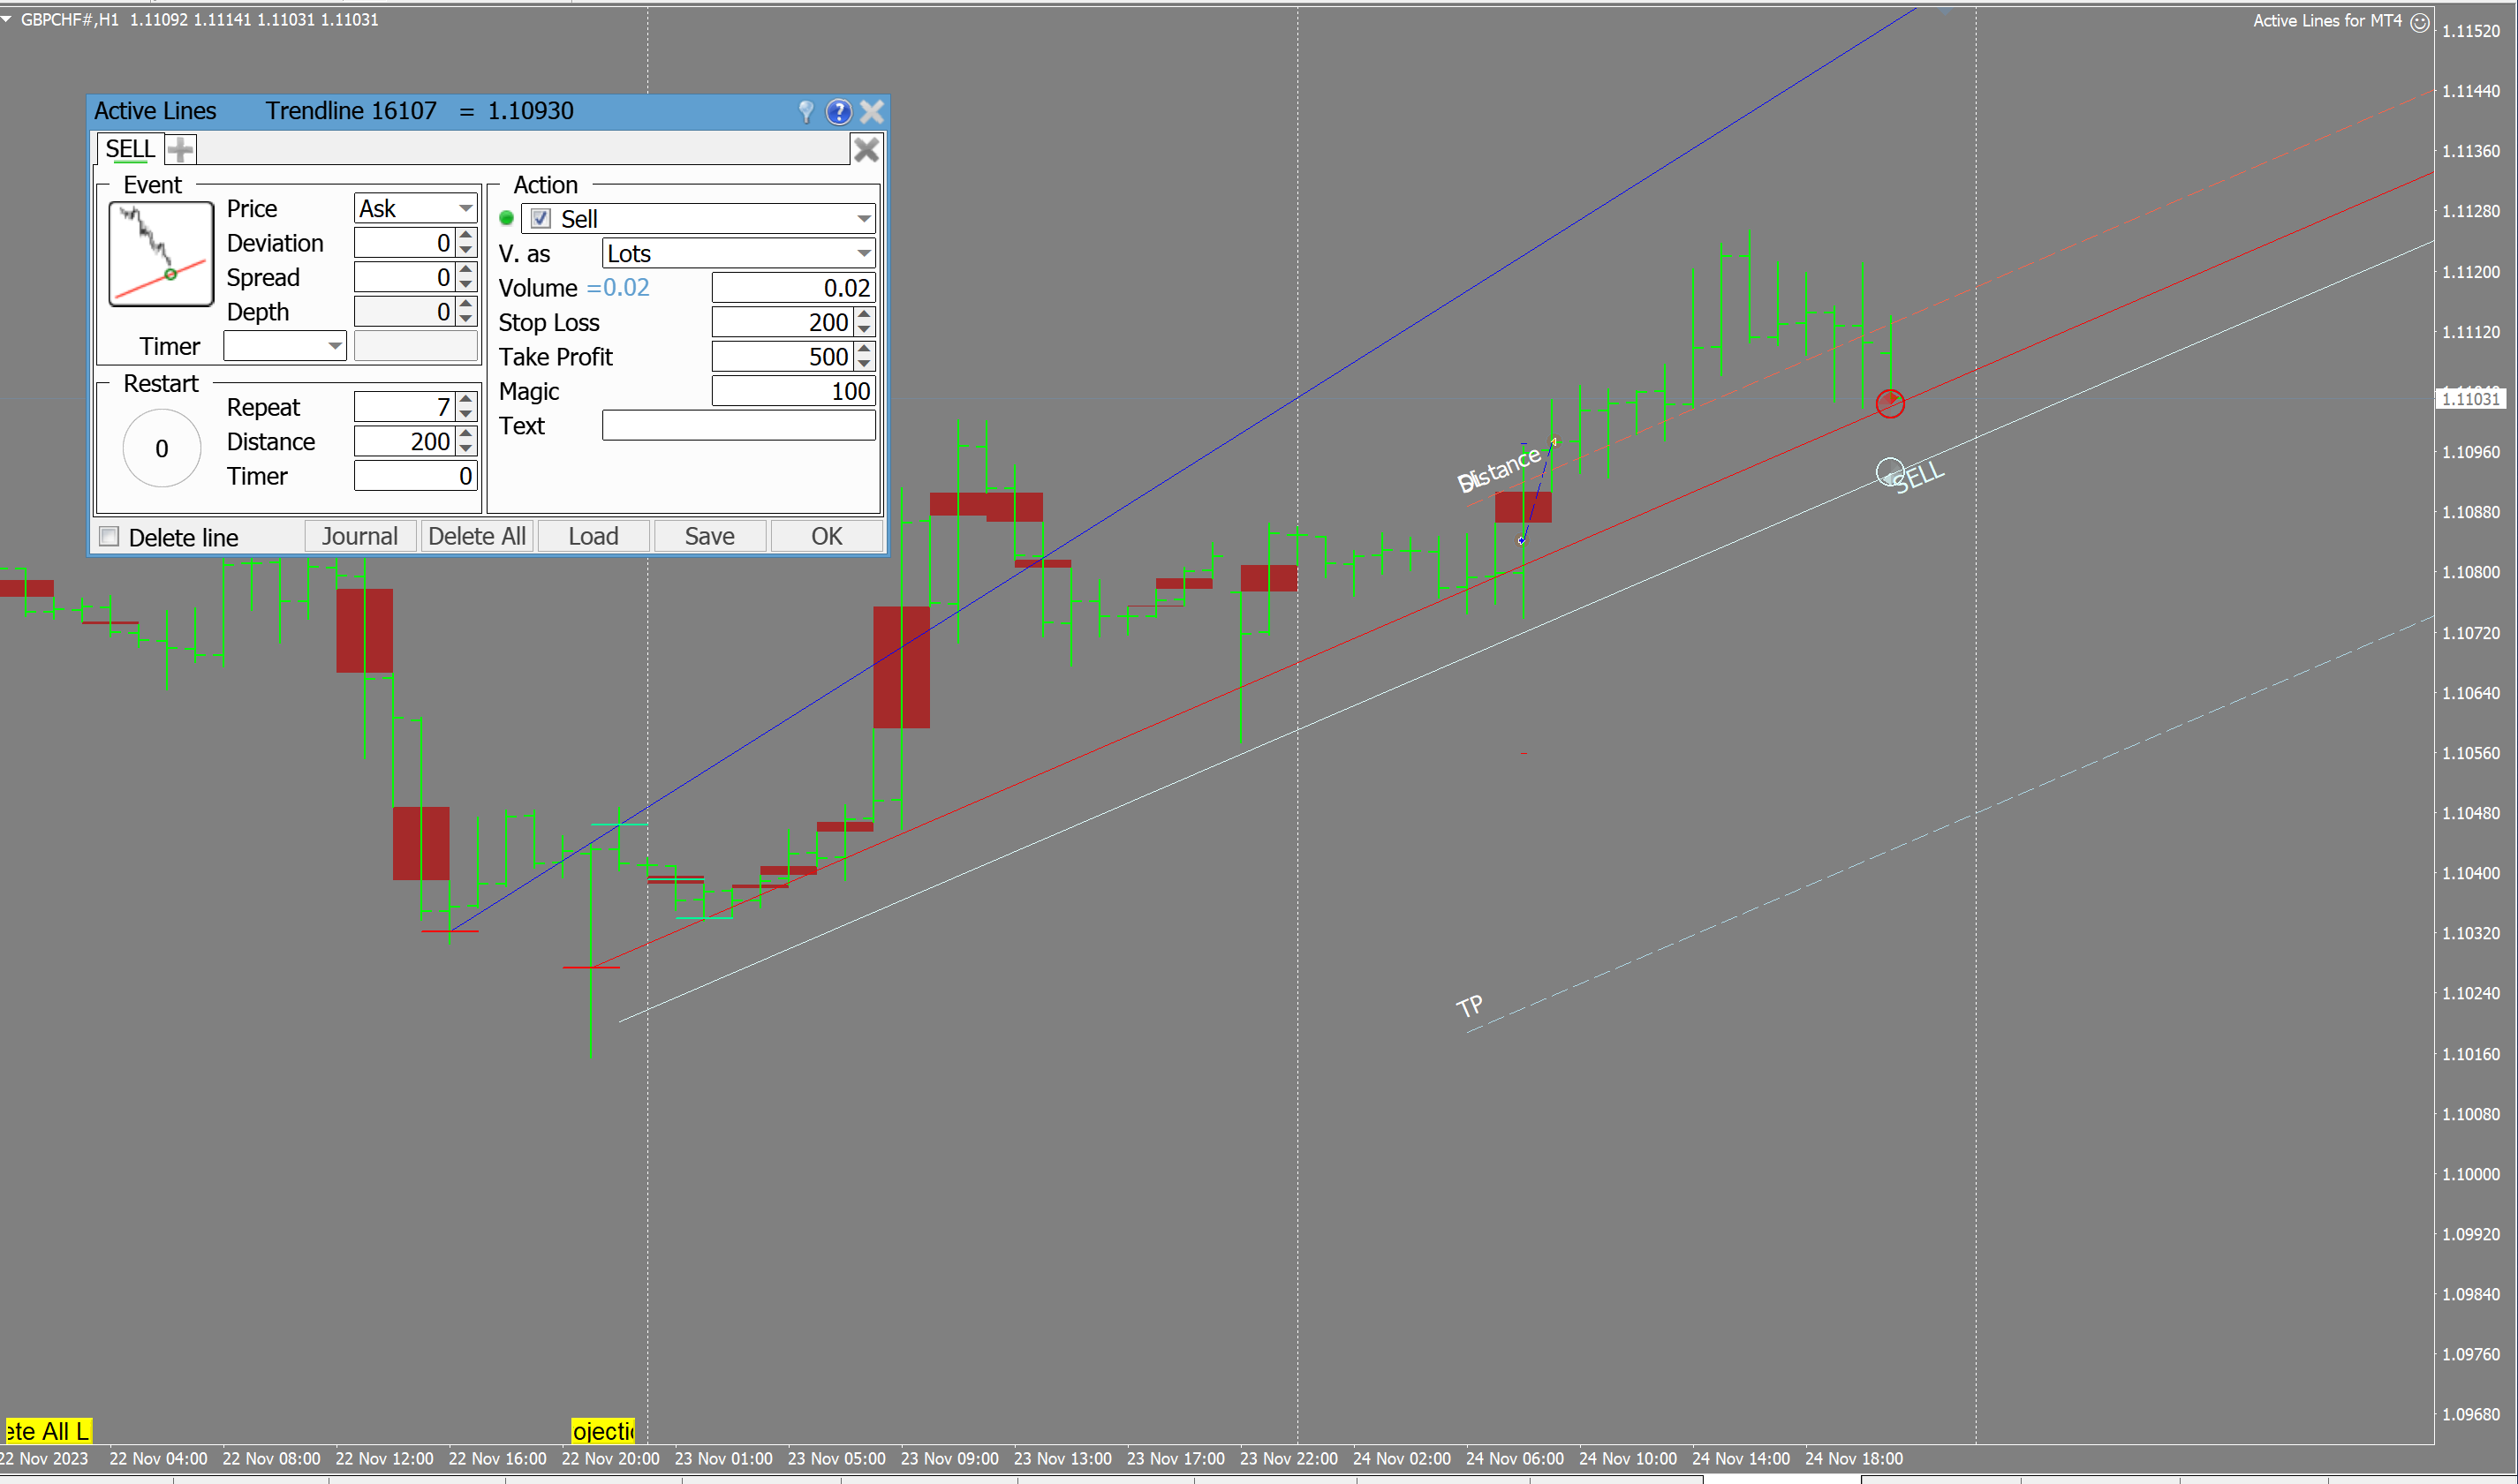
Task: Add a new tab with the plus icon
Action: (181, 149)
